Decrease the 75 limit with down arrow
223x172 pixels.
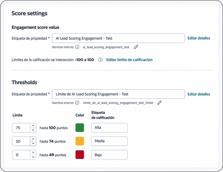[x=33, y=130]
